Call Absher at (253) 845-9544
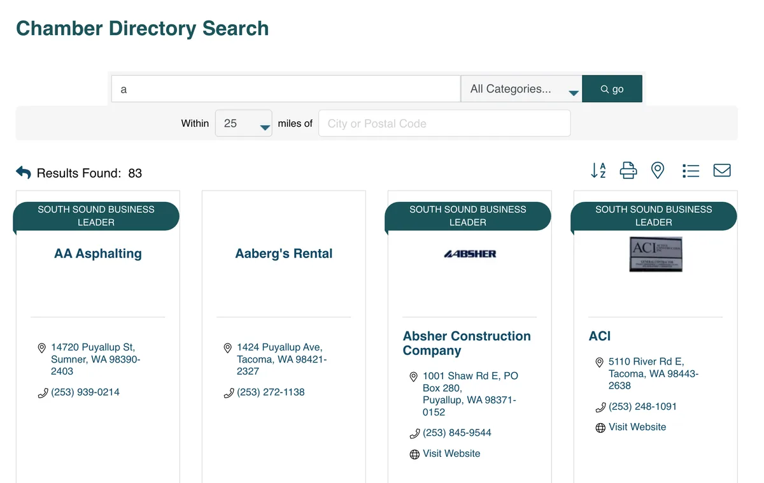Viewport: 764px width, 483px height. tap(457, 433)
